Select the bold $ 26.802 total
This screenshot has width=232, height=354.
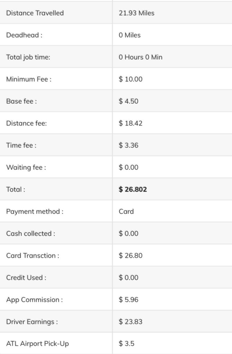[x=133, y=189]
